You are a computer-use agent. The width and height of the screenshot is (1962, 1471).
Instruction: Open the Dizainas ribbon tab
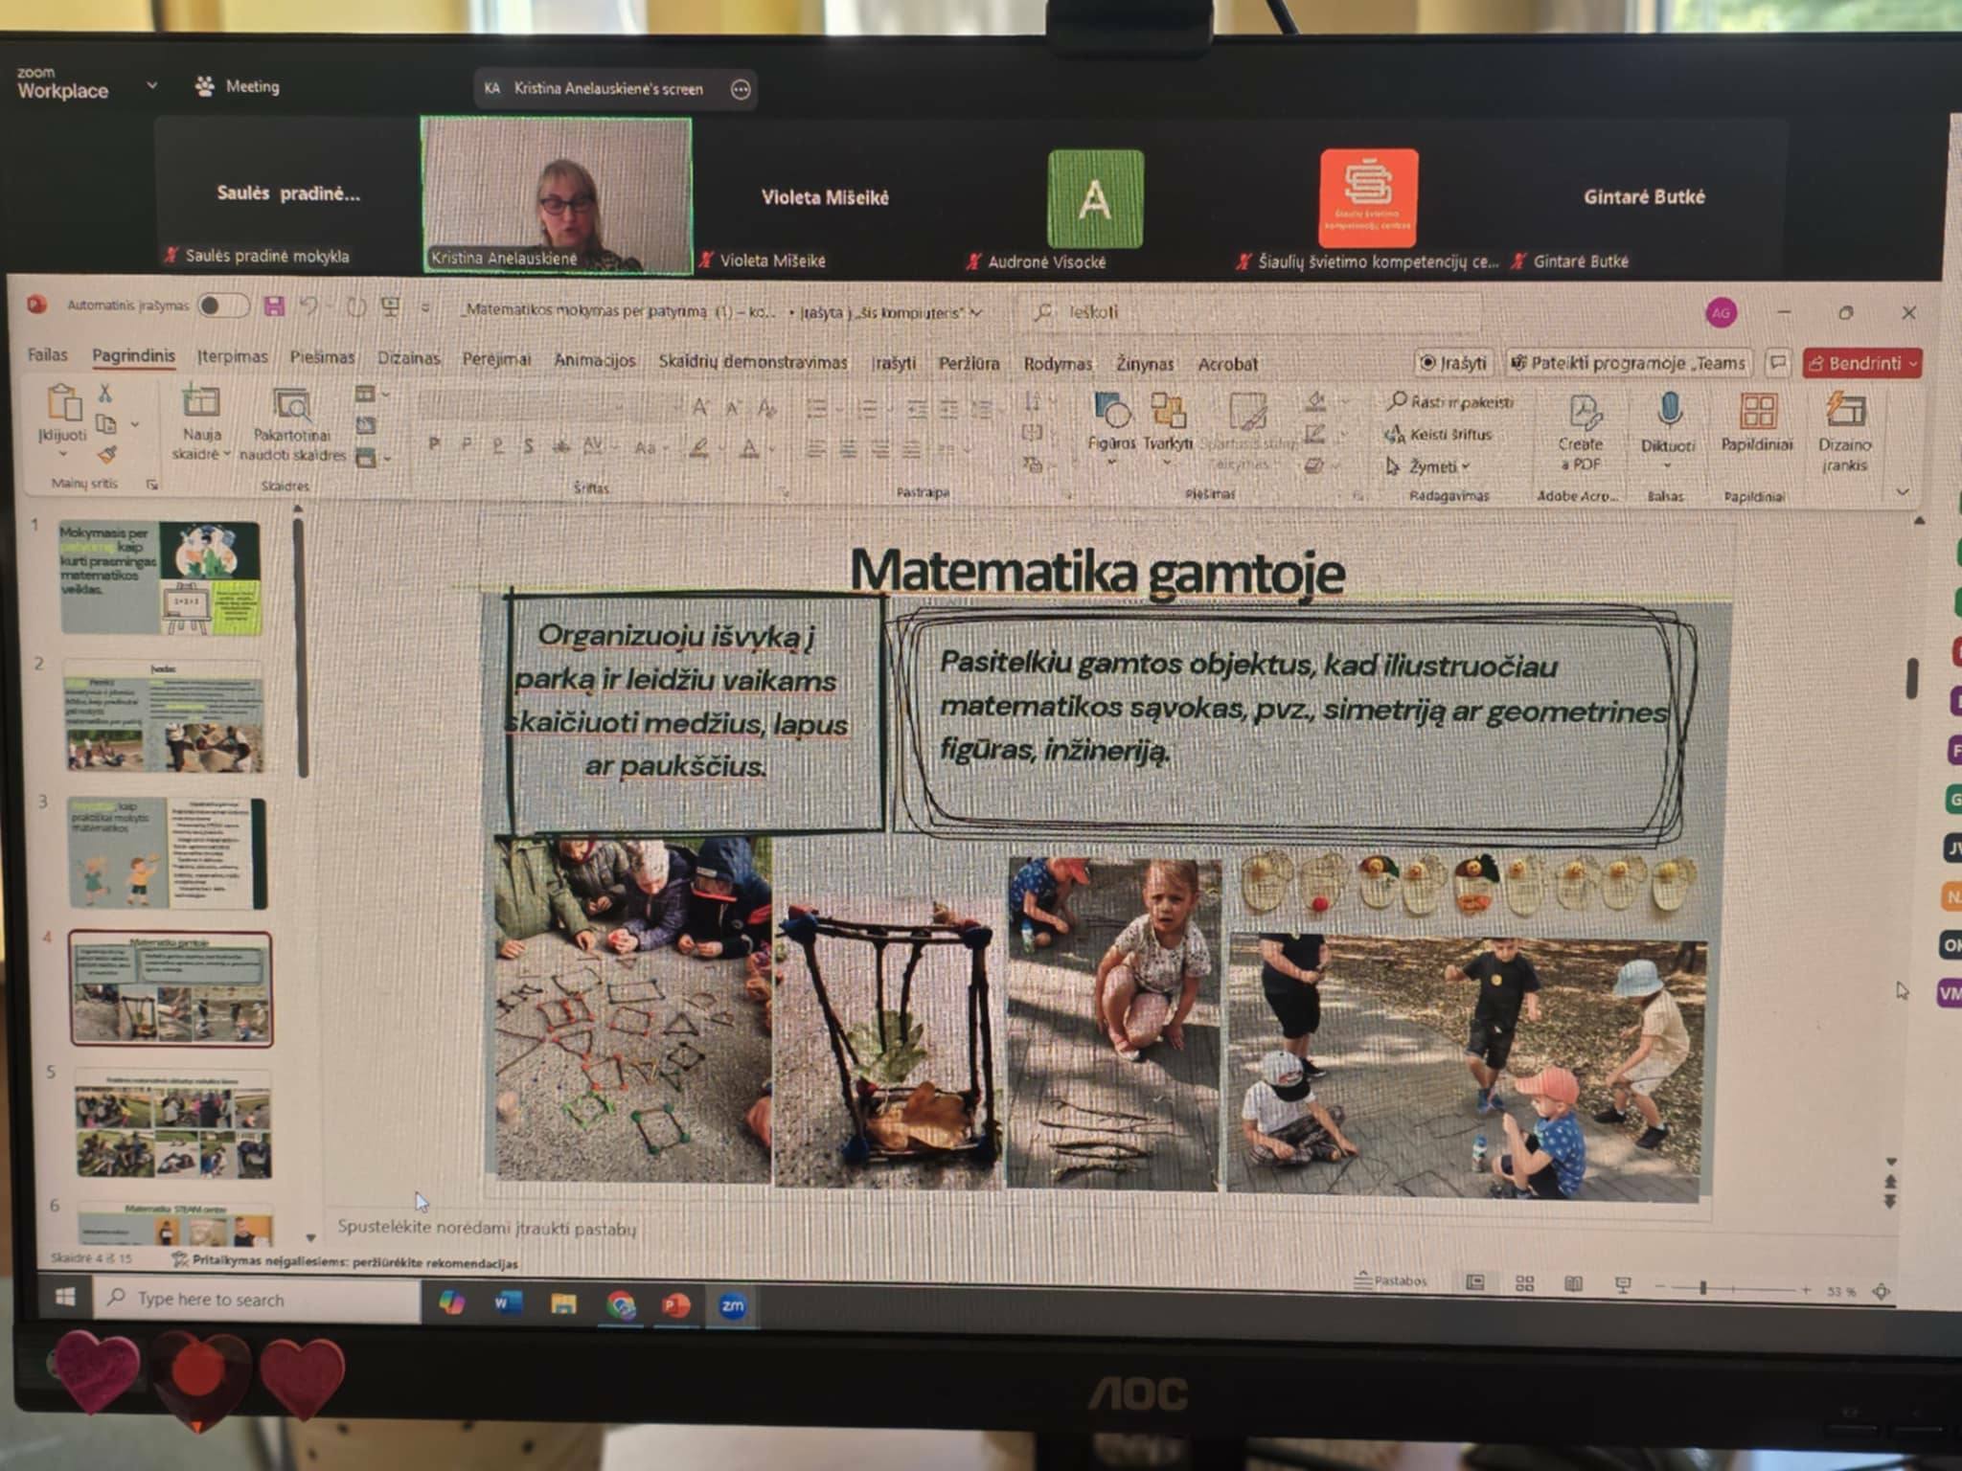point(408,358)
